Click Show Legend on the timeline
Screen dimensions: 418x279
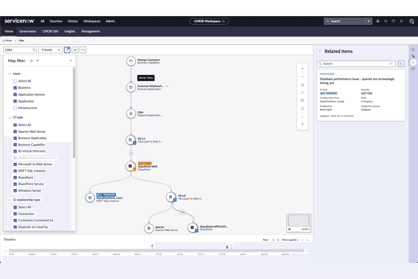pyautogui.click(x=290, y=240)
